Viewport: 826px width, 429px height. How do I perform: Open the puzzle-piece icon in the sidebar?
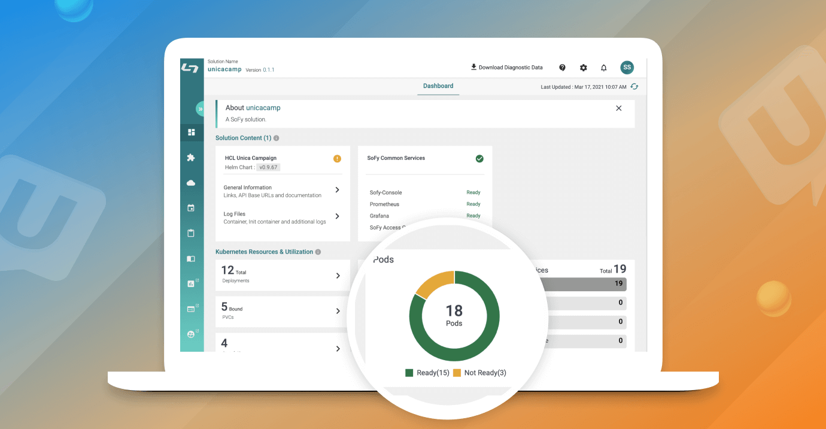191,158
